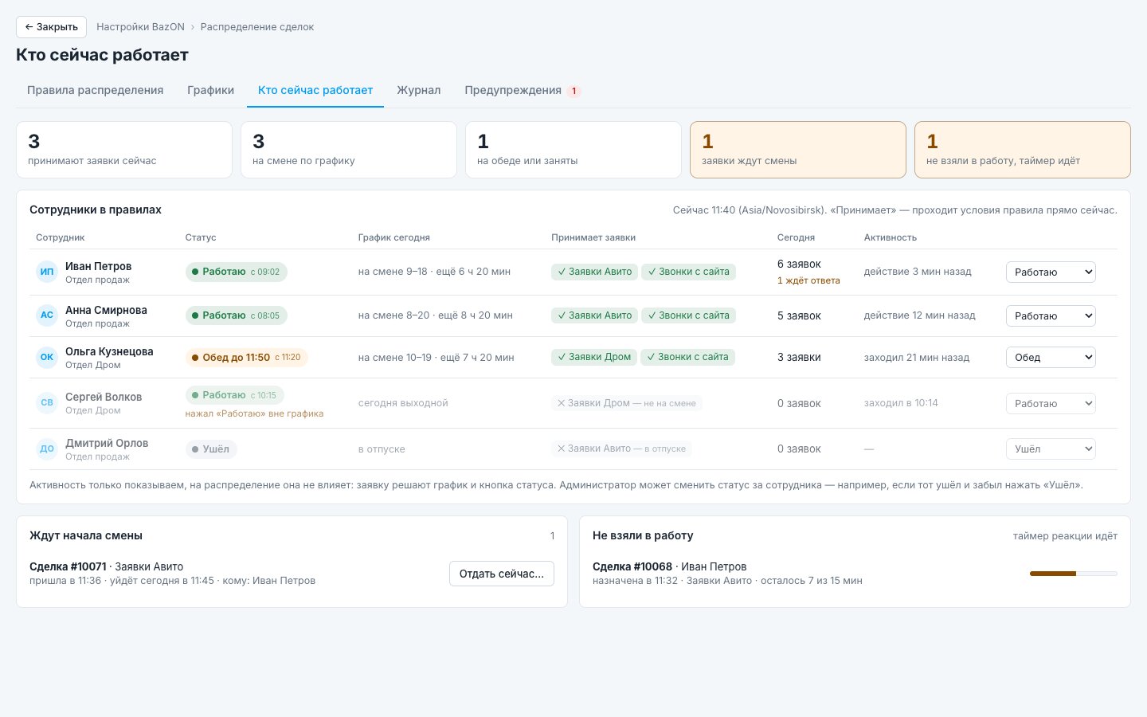Click Дмитрий Орлов's ДО avatar
Image resolution: width=1147 pixels, height=717 pixels.
(47, 449)
